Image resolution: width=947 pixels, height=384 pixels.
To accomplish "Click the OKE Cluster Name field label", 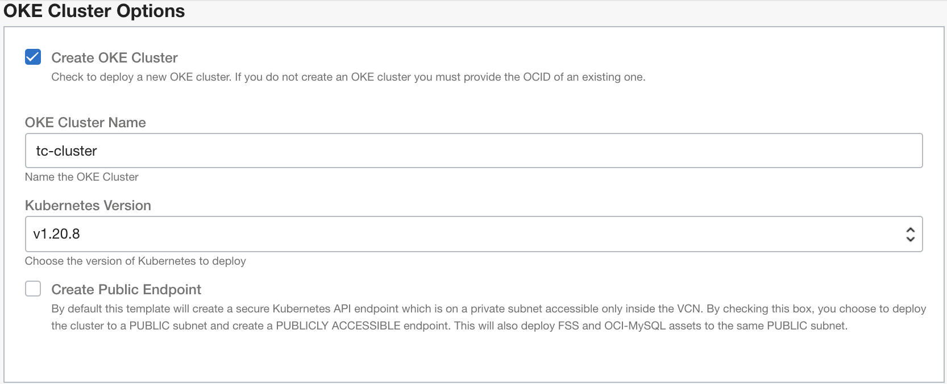I will tap(85, 123).
